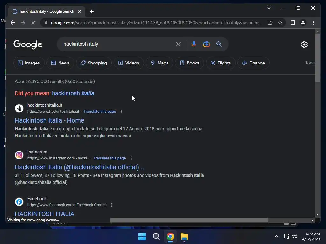Click the vertical scrollbar thumb

point(317,58)
